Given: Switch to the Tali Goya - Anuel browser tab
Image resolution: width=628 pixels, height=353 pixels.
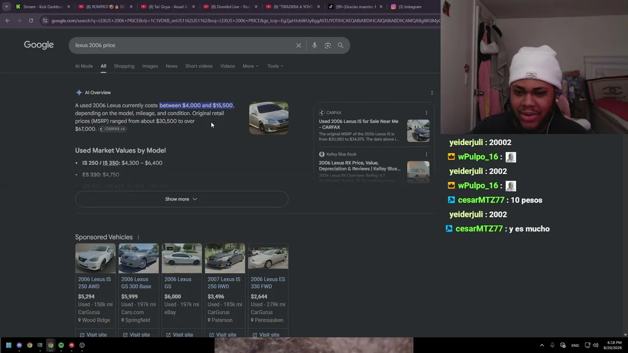Looking at the screenshot, I should coord(168,7).
